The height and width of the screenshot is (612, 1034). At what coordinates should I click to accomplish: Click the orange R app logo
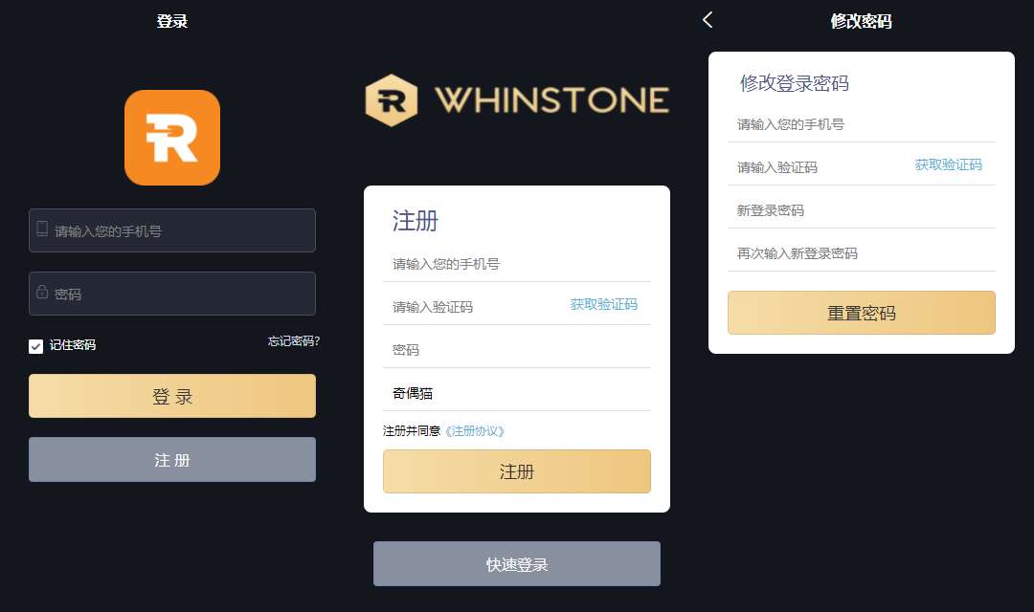[x=172, y=138]
